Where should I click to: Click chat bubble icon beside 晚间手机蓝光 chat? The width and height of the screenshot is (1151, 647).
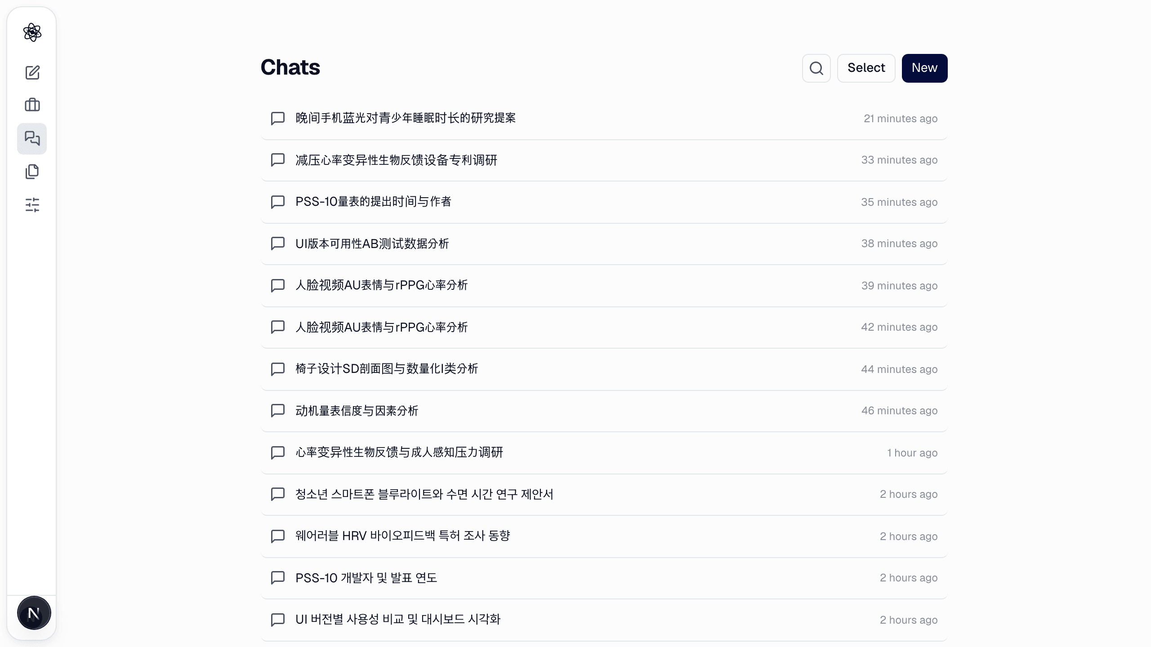278,119
